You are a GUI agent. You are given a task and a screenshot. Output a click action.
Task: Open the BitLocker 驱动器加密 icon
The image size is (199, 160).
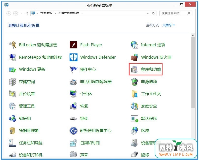[x=12, y=45]
